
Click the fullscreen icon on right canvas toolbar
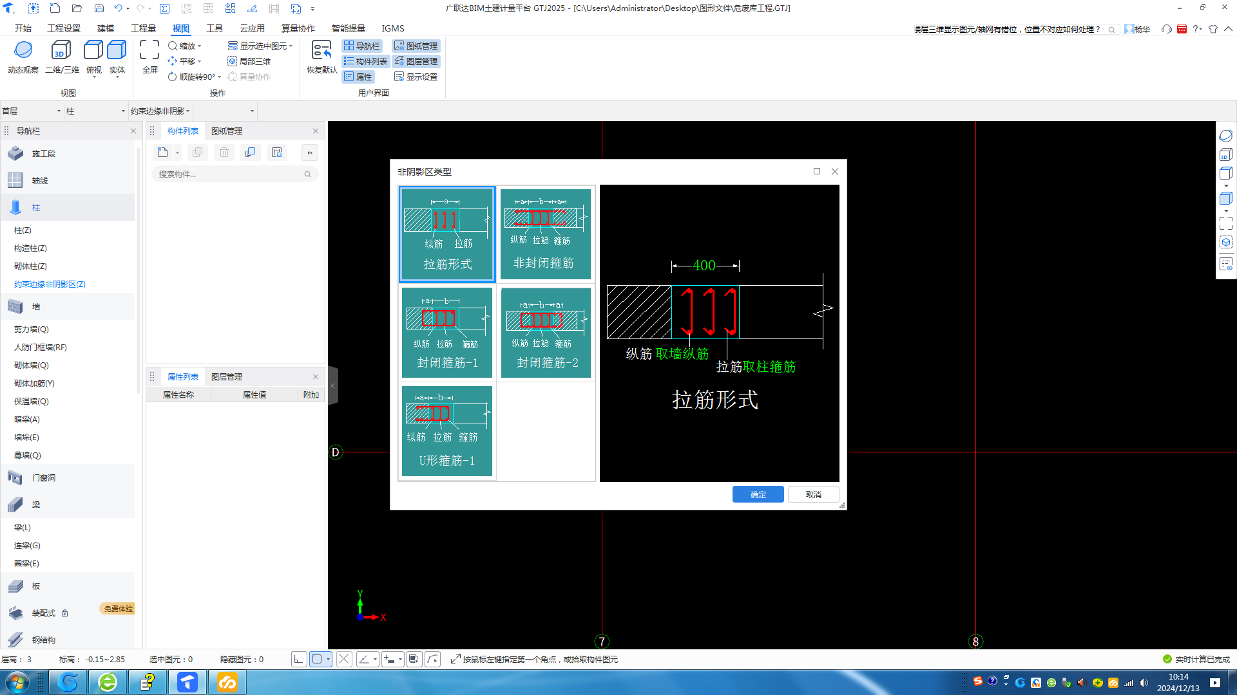tap(1226, 223)
